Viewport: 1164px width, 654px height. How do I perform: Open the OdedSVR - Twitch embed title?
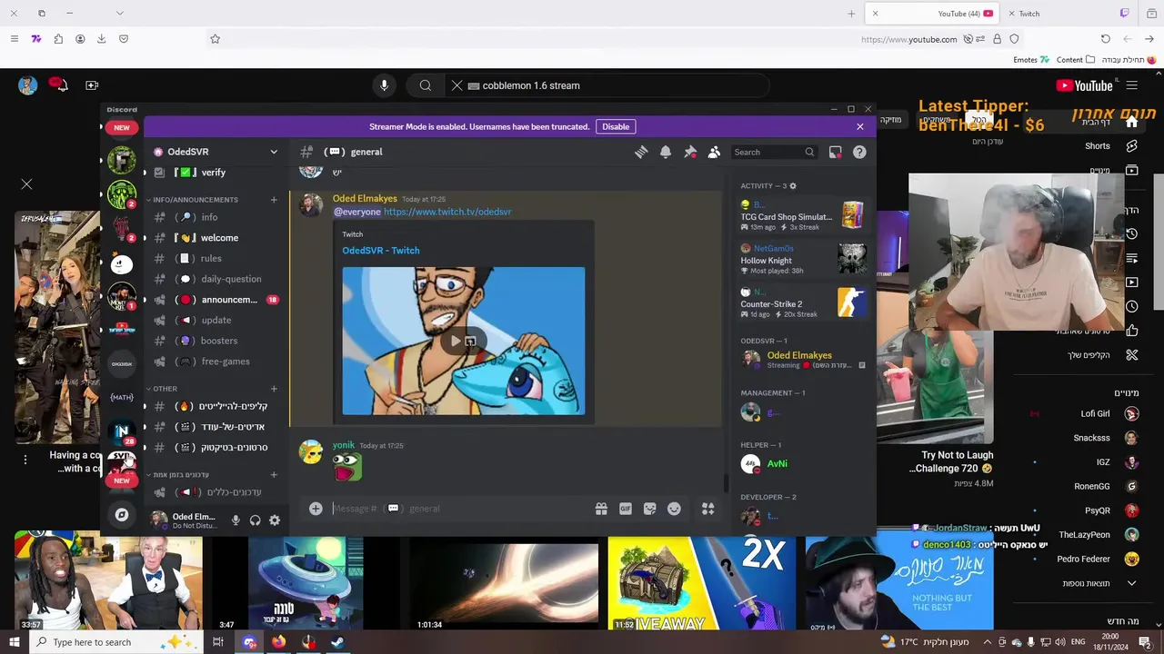[x=381, y=251]
